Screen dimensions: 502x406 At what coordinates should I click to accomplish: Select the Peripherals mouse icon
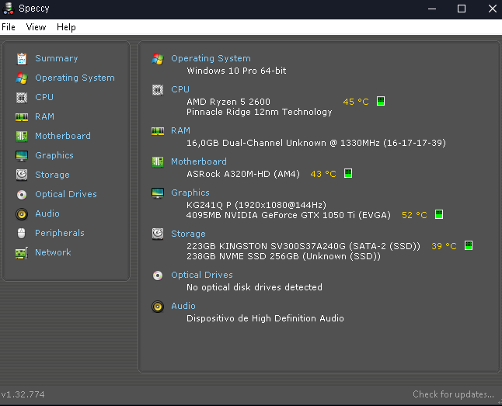tap(22, 233)
